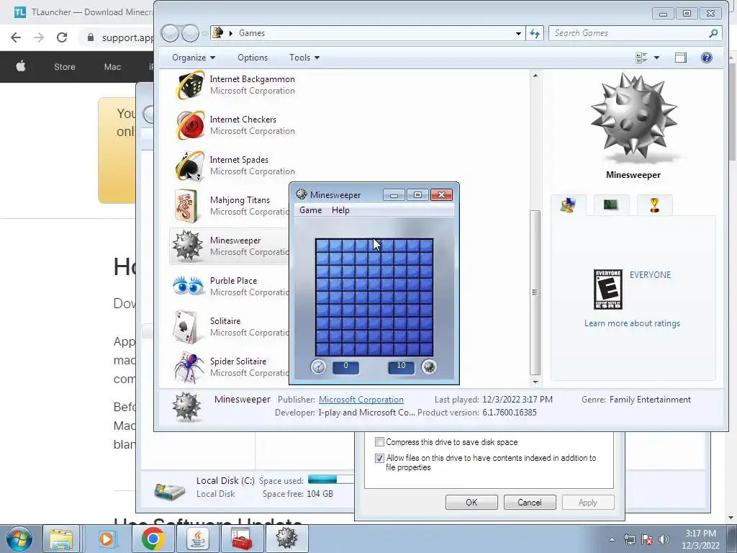This screenshot has height=553, width=737.
Task: Open the performance tab with monitor icon
Action: pyautogui.click(x=611, y=205)
